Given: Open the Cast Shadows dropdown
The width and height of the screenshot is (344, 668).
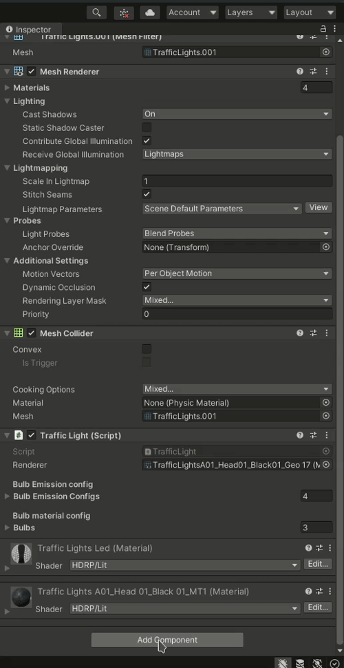Looking at the screenshot, I should [237, 114].
